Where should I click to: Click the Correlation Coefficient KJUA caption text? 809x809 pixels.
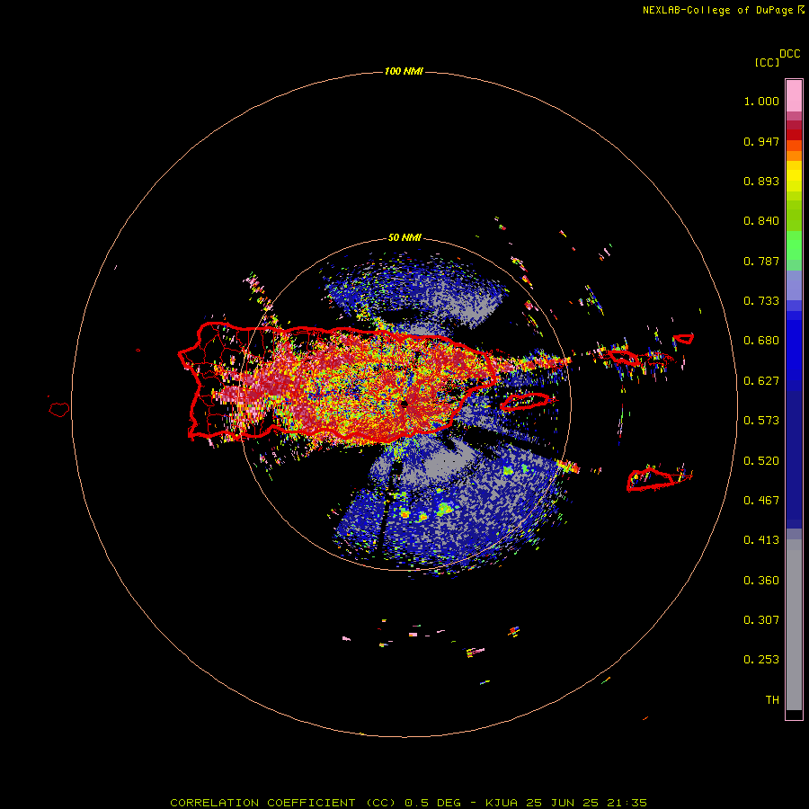click(408, 803)
